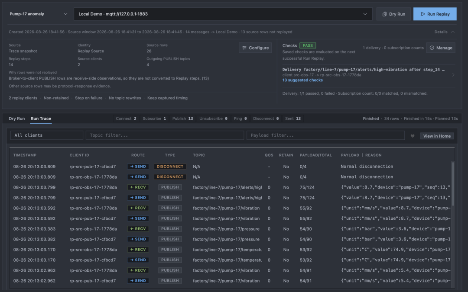The width and height of the screenshot is (468, 292).
Task: Click SEND badge at 20:13:03.799
Action: pos(138,198)
